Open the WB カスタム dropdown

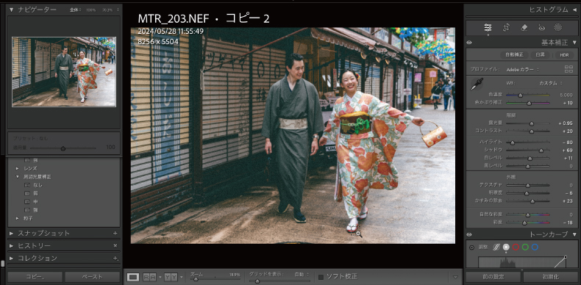pyautogui.click(x=550, y=83)
